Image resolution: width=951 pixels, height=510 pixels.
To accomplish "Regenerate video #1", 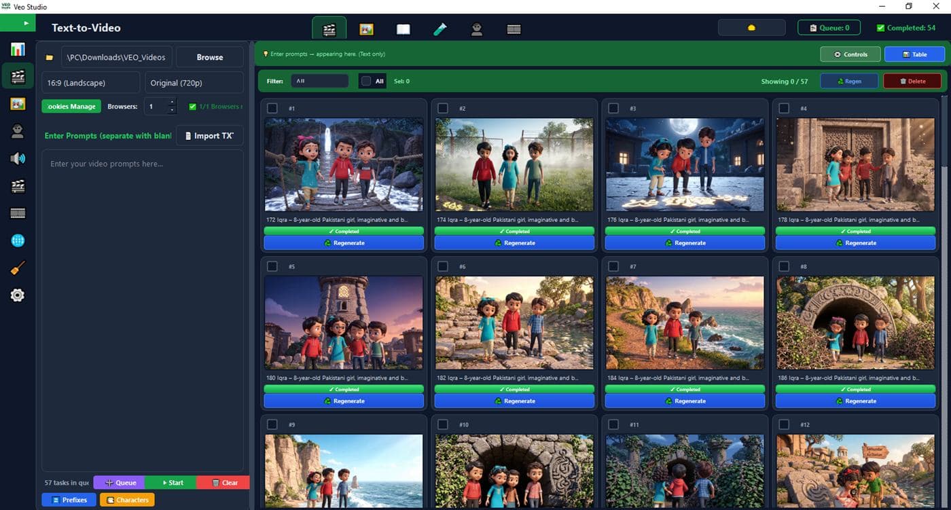I will [344, 242].
